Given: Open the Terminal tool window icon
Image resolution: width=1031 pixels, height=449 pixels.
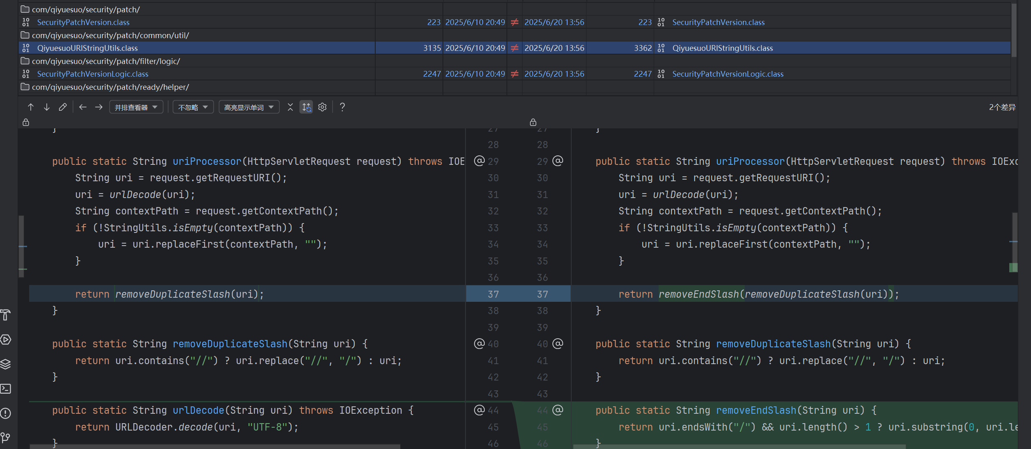Looking at the screenshot, I should coord(6,388).
